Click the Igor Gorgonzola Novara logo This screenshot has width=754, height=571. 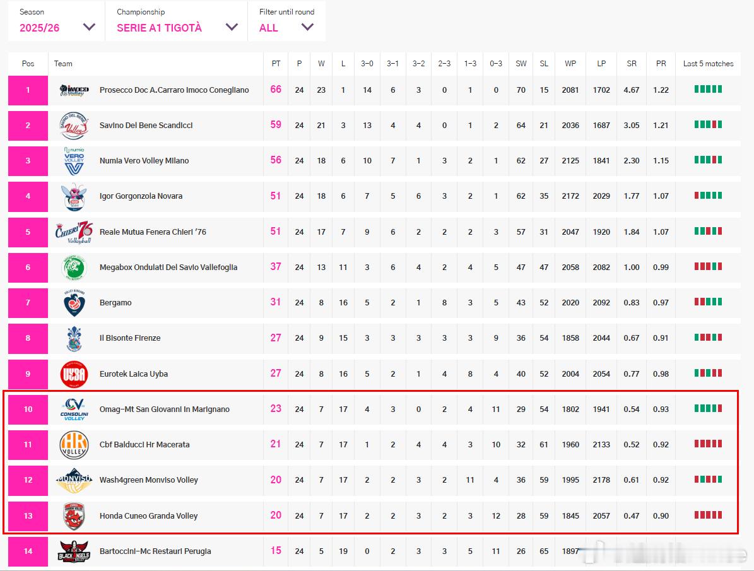tap(74, 196)
